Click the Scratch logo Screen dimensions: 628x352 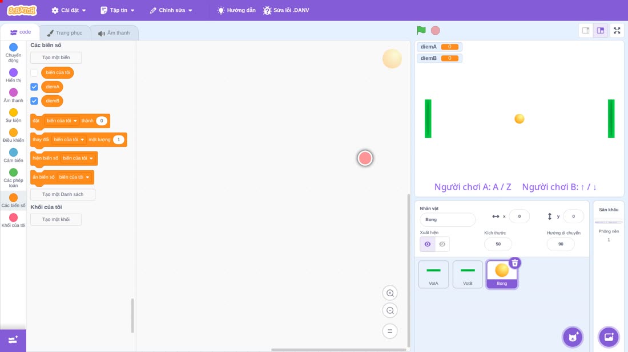pos(22,10)
